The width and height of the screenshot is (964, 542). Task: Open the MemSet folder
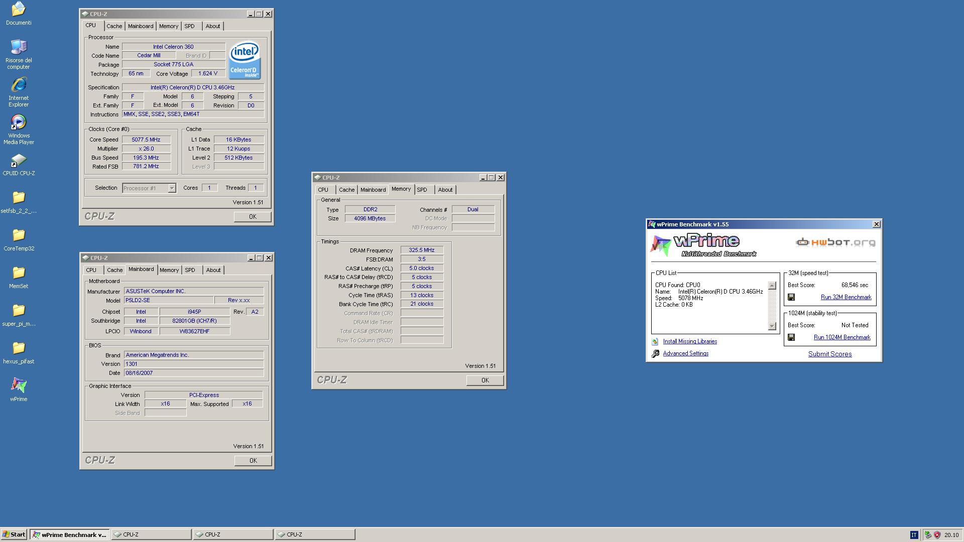19,278
